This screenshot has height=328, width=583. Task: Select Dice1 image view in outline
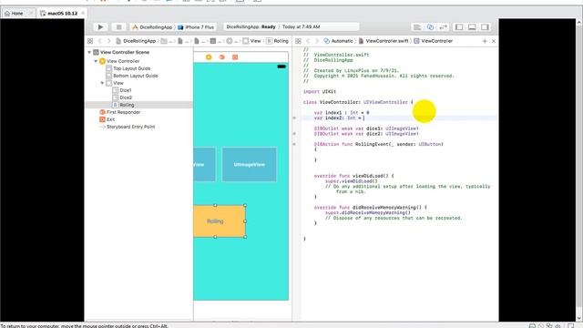[x=126, y=90]
